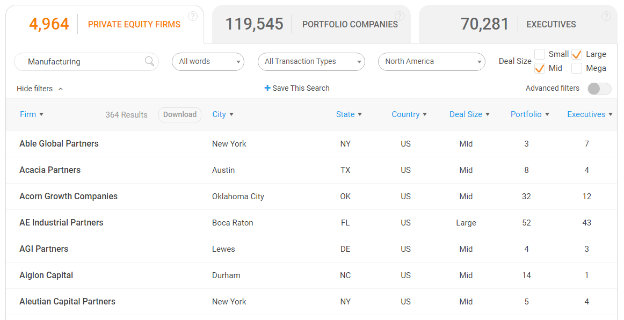Click the Manufacturing search input field

point(81,61)
